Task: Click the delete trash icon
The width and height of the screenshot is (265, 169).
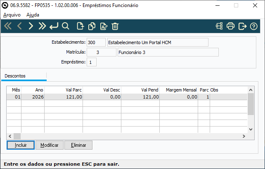Action: [115, 26]
